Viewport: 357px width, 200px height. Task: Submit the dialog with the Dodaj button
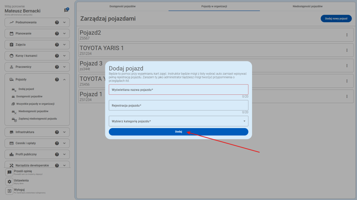(178, 132)
